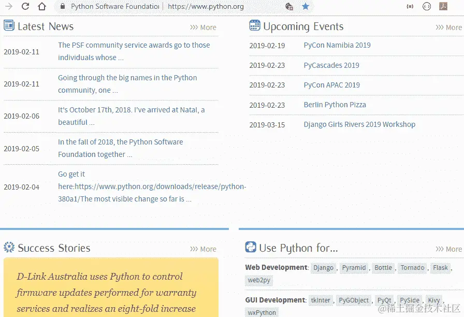
Task: Open Berlin Python Pizza event
Action: 335,105
